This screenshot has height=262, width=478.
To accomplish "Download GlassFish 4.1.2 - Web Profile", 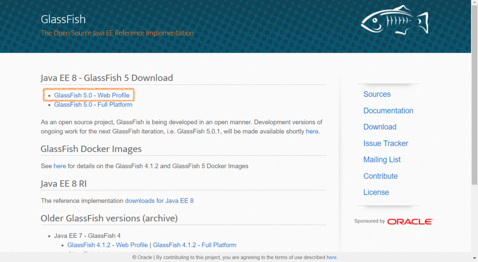I will 108,245.
